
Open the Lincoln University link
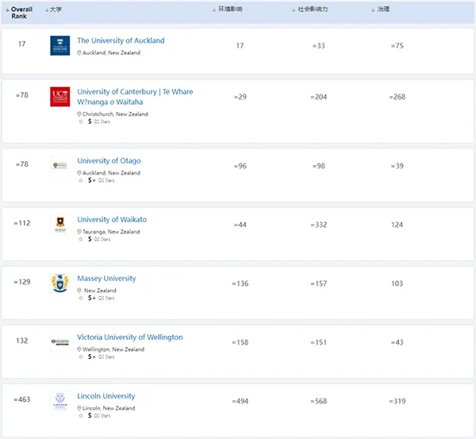(106, 396)
